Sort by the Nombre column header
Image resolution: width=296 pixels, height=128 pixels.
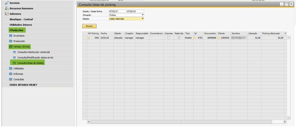click(239, 34)
